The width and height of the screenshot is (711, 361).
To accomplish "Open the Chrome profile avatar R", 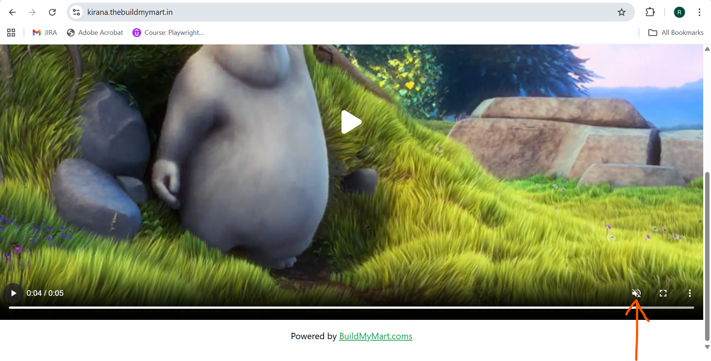I will click(x=679, y=12).
